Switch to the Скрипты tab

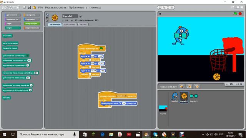point(55,25)
